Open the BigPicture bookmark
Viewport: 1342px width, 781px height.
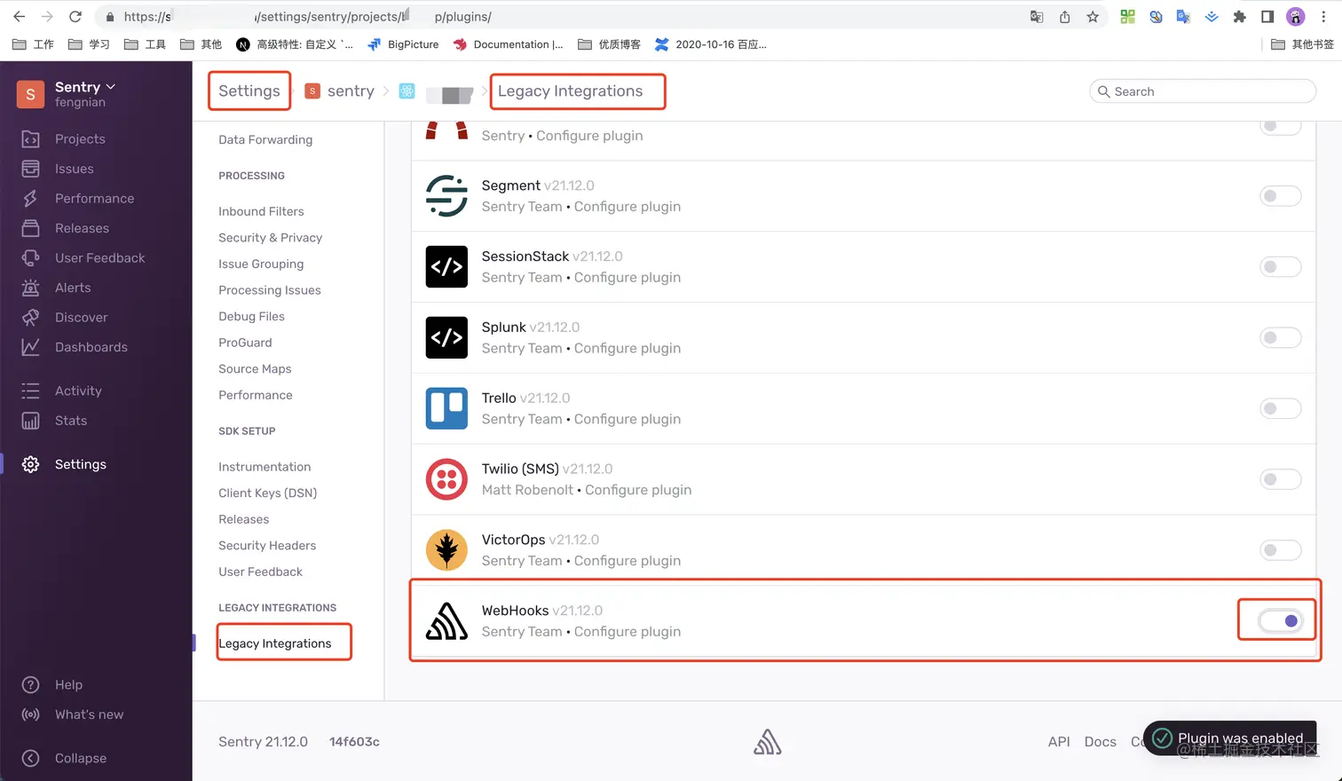(403, 44)
